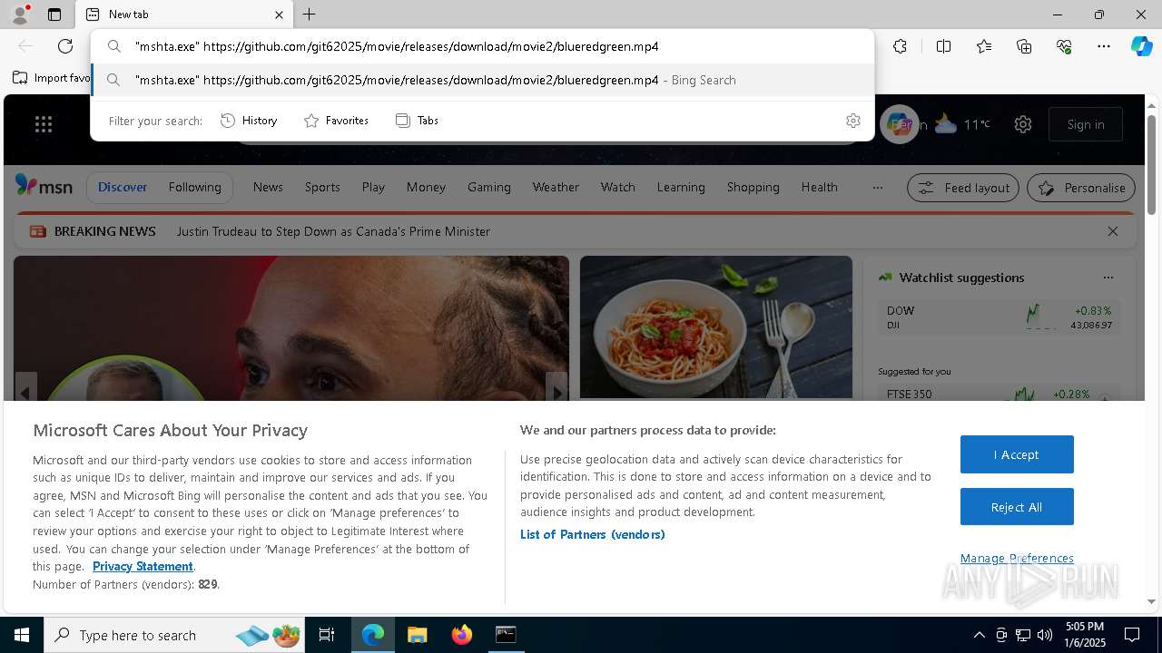
Task: Show hidden system tray icons
Action: pyautogui.click(x=979, y=635)
